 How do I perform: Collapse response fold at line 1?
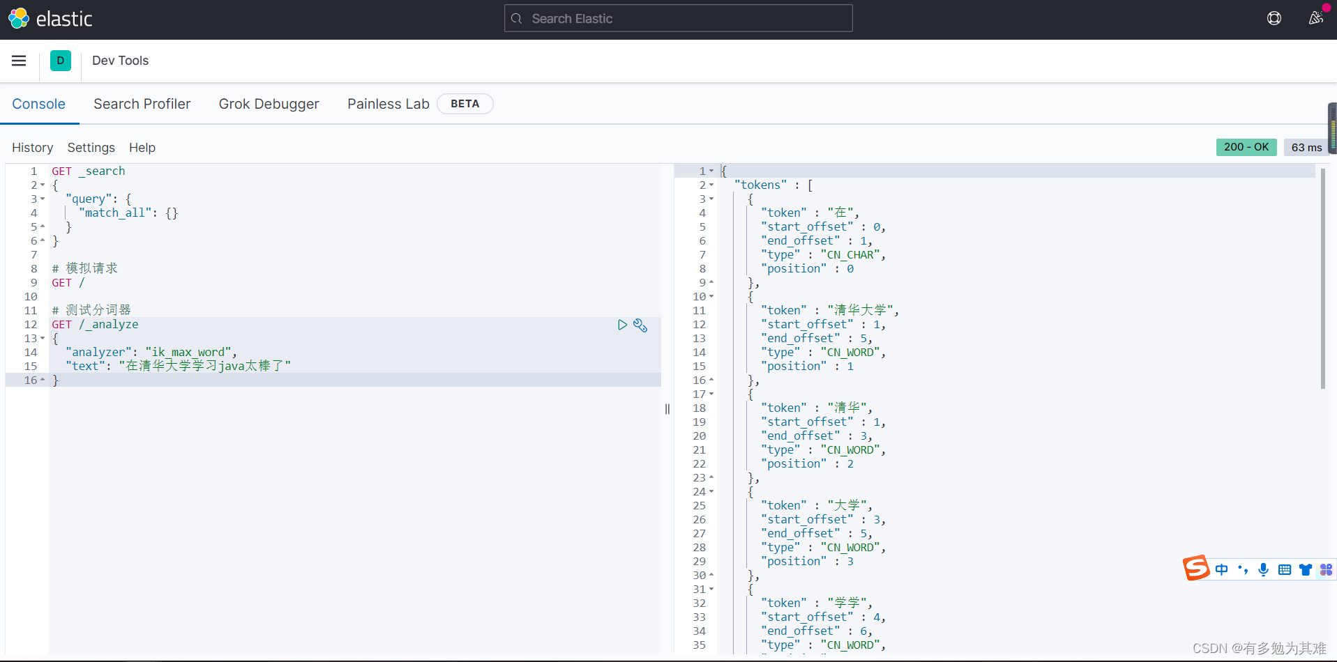click(711, 171)
